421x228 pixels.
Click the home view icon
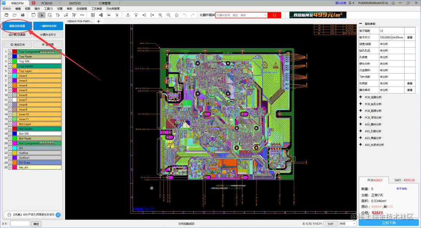[177, 15]
